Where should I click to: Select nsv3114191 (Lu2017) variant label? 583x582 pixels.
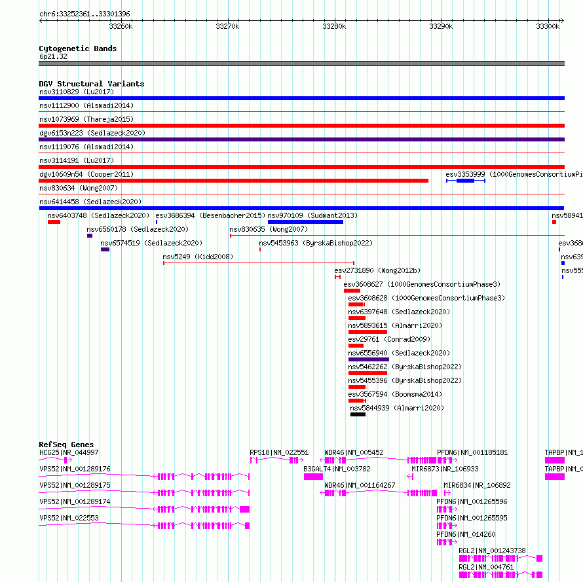[x=77, y=160]
